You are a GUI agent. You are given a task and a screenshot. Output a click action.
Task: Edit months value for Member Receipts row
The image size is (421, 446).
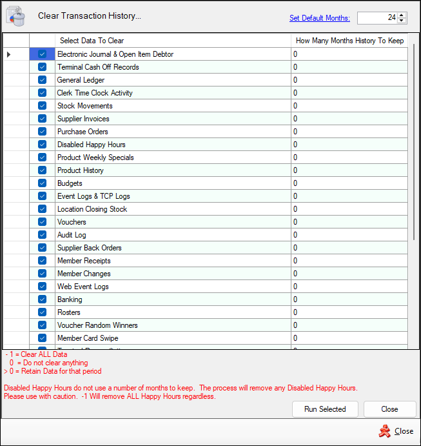coord(349,261)
